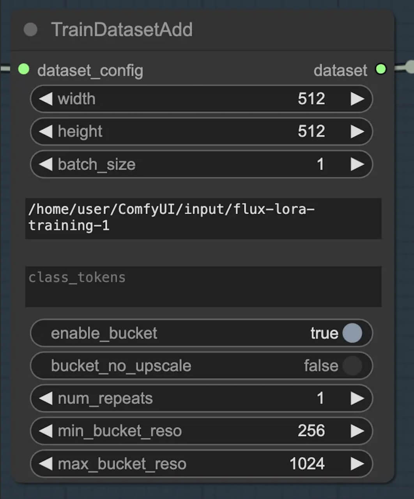Click the dataset_config input connector dot
This screenshot has height=499, width=414.
(24, 69)
